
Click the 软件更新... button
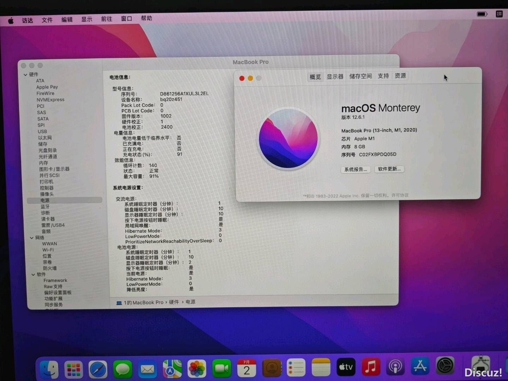[389, 169]
